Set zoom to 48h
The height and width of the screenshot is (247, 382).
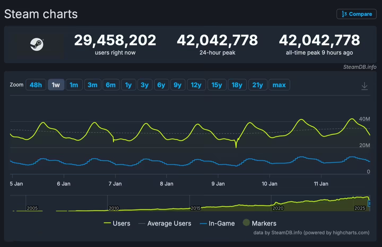[36, 85]
